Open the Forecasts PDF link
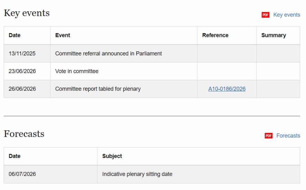Screen dimensions: 306x190 [x=288, y=136]
